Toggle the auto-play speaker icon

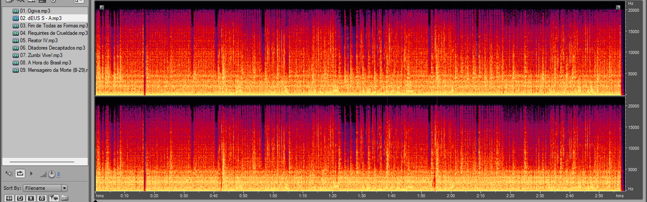tap(8, 173)
